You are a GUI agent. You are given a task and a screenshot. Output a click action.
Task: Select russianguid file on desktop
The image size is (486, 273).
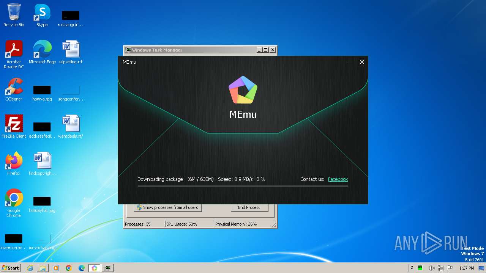(x=70, y=19)
